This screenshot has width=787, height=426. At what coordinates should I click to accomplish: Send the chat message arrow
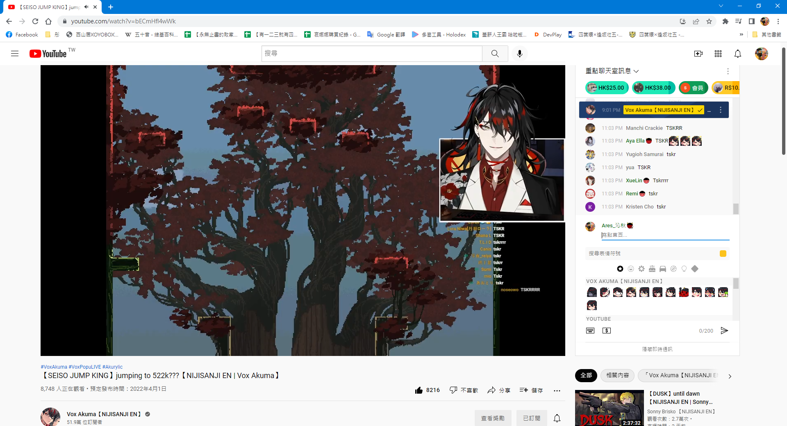click(724, 331)
